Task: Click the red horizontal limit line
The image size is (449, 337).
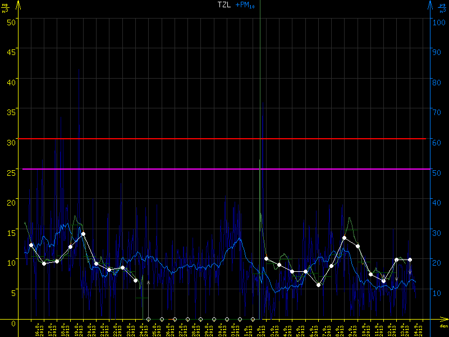Action: click(224, 138)
